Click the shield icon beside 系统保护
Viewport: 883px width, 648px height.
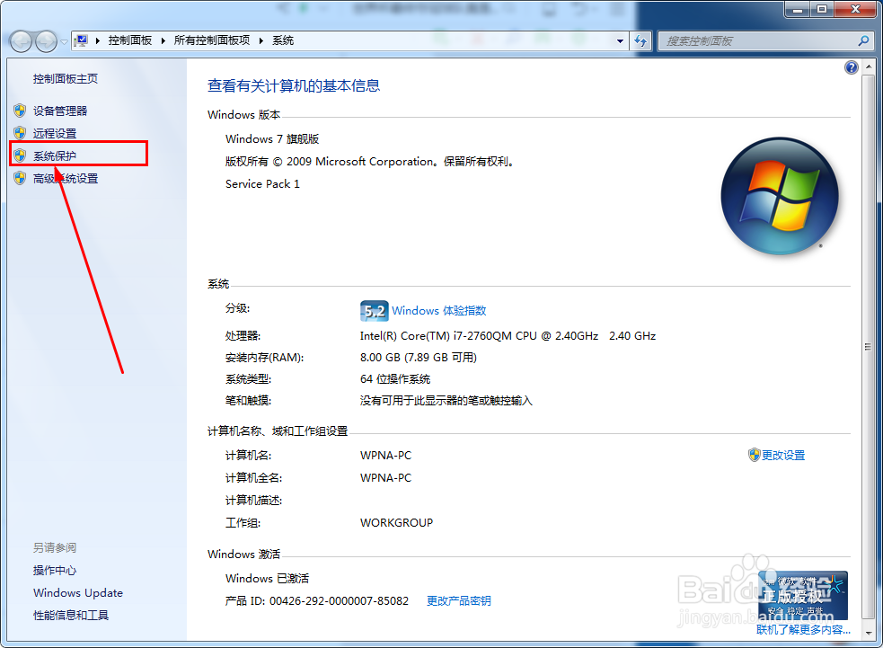pos(20,155)
